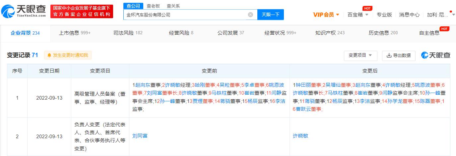The image size is (456, 156).
Task: Clear the search box with the X icon
Action: (x=250, y=15)
